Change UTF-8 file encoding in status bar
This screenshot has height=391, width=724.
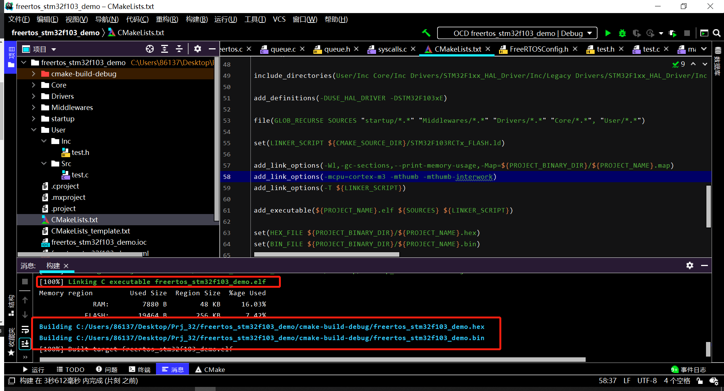tap(647, 381)
